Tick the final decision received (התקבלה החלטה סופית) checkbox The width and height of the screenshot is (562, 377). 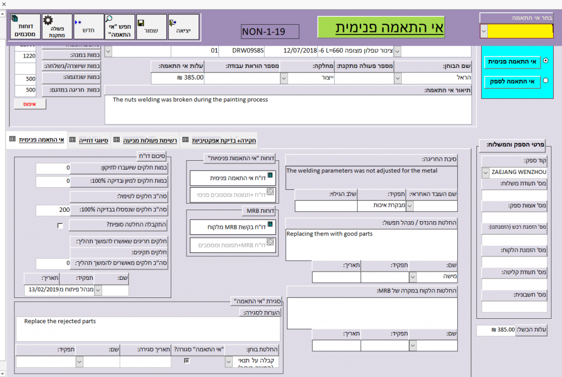[60, 226]
